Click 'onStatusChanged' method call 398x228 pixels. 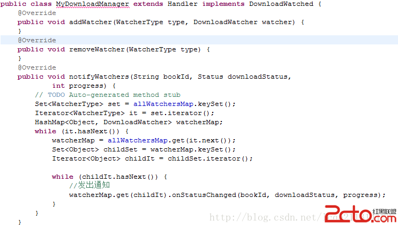coord(204,195)
